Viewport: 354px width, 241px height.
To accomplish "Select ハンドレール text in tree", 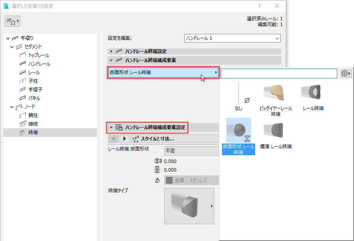I will point(39,64).
